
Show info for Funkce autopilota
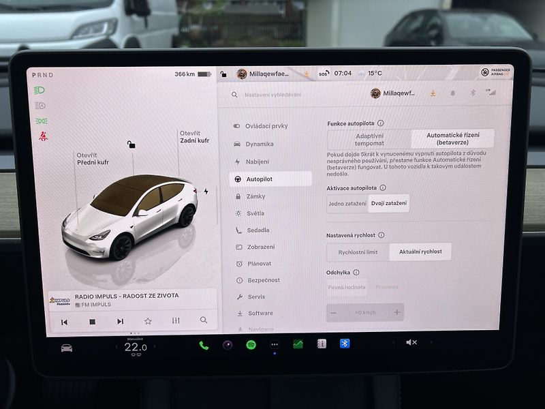381,123
